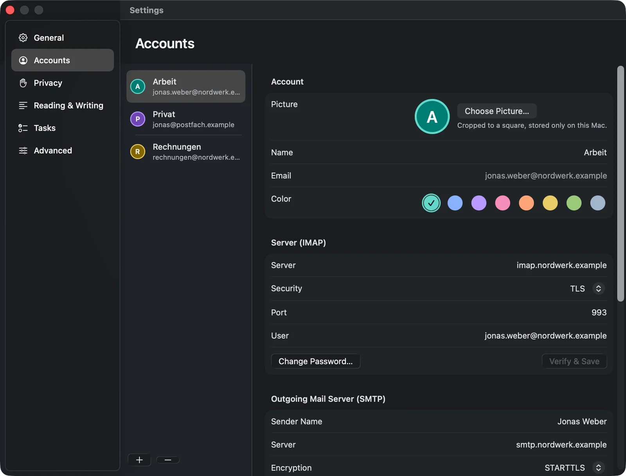Select the teal checked color swatch
Screen dimensions: 626x476
click(431, 203)
